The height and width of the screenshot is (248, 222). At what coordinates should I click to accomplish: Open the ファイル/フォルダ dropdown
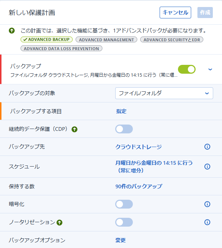(164, 93)
